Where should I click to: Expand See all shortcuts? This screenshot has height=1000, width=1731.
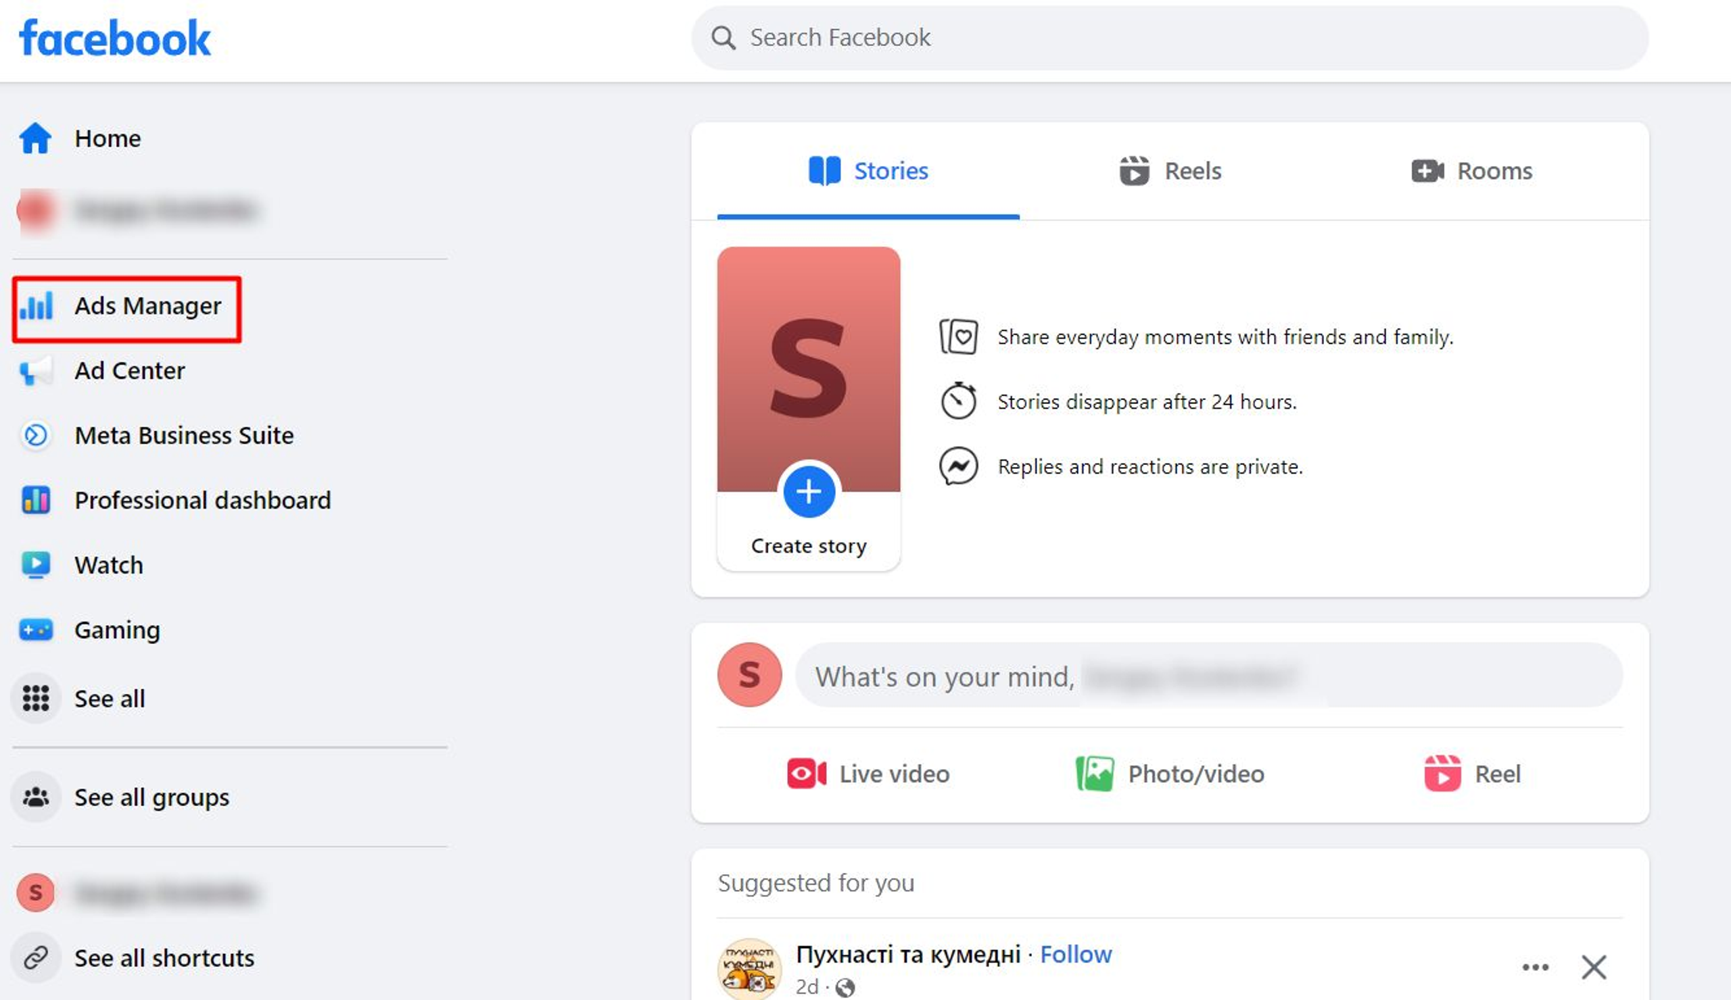pos(164,958)
